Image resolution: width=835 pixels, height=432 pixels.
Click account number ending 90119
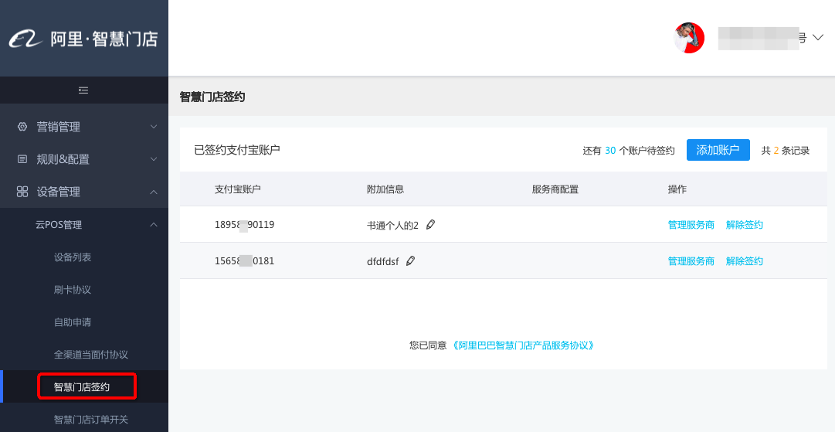tap(244, 225)
